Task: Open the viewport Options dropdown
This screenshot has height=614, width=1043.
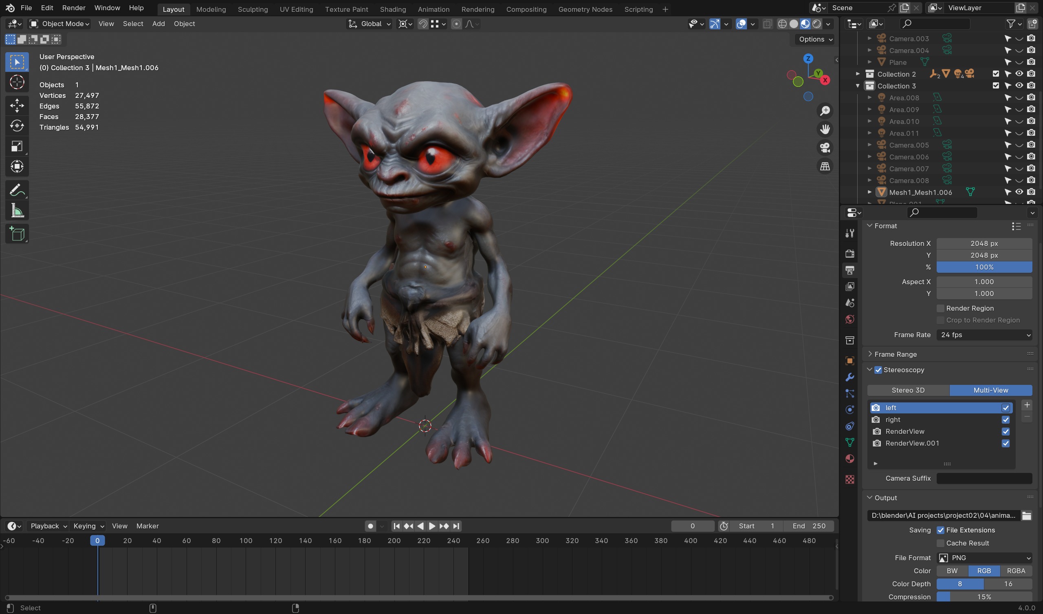Action: coord(815,40)
